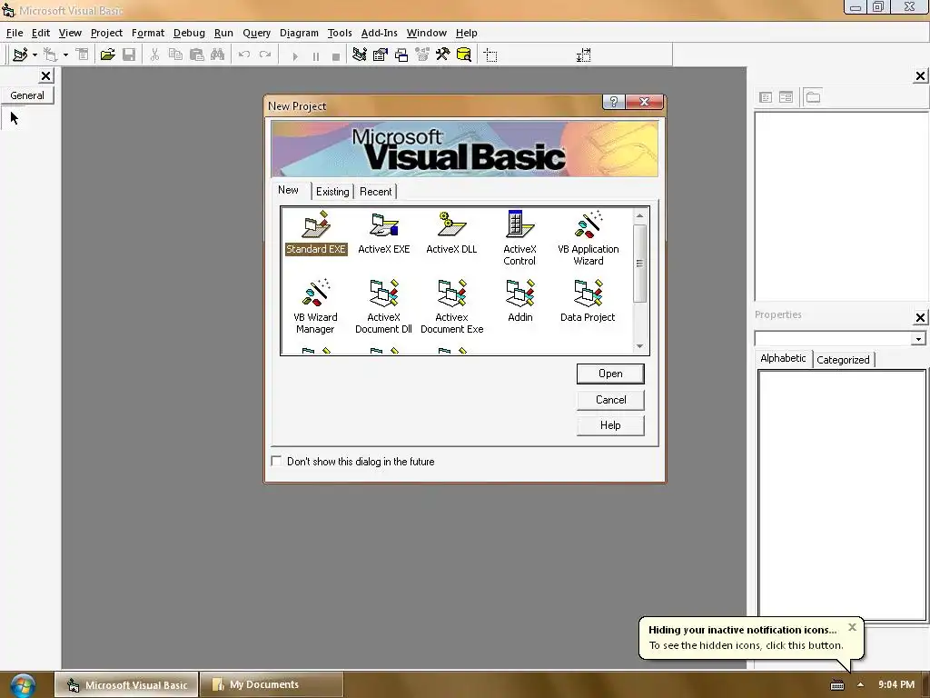Open the File menu
This screenshot has height=698, width=930.
point(15,33)
